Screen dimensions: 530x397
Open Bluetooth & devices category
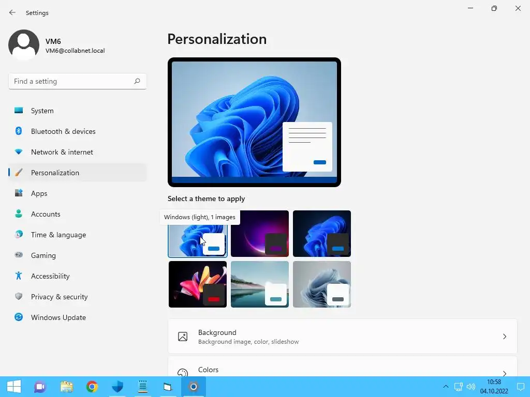pyautogui.click(x=78, y=131)
